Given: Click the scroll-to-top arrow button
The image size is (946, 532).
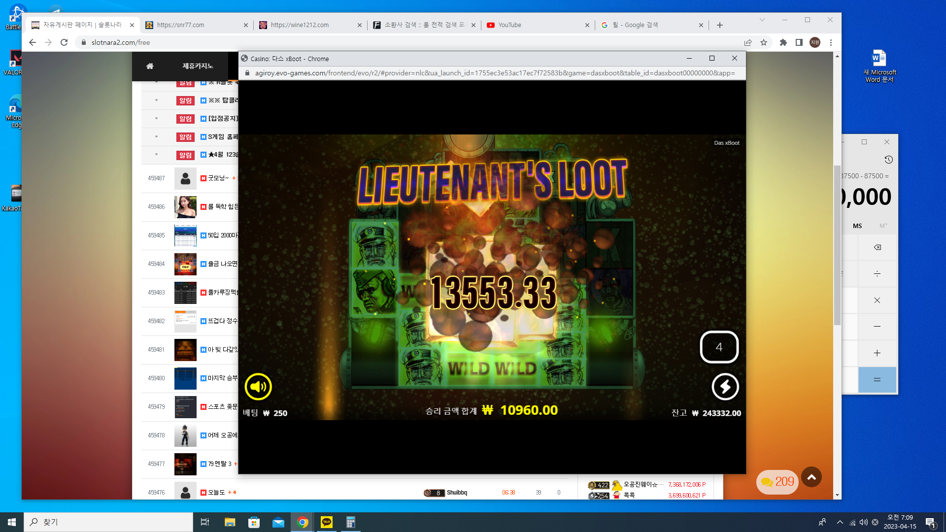Looking at the screenshot, I should tap(811, 477).
